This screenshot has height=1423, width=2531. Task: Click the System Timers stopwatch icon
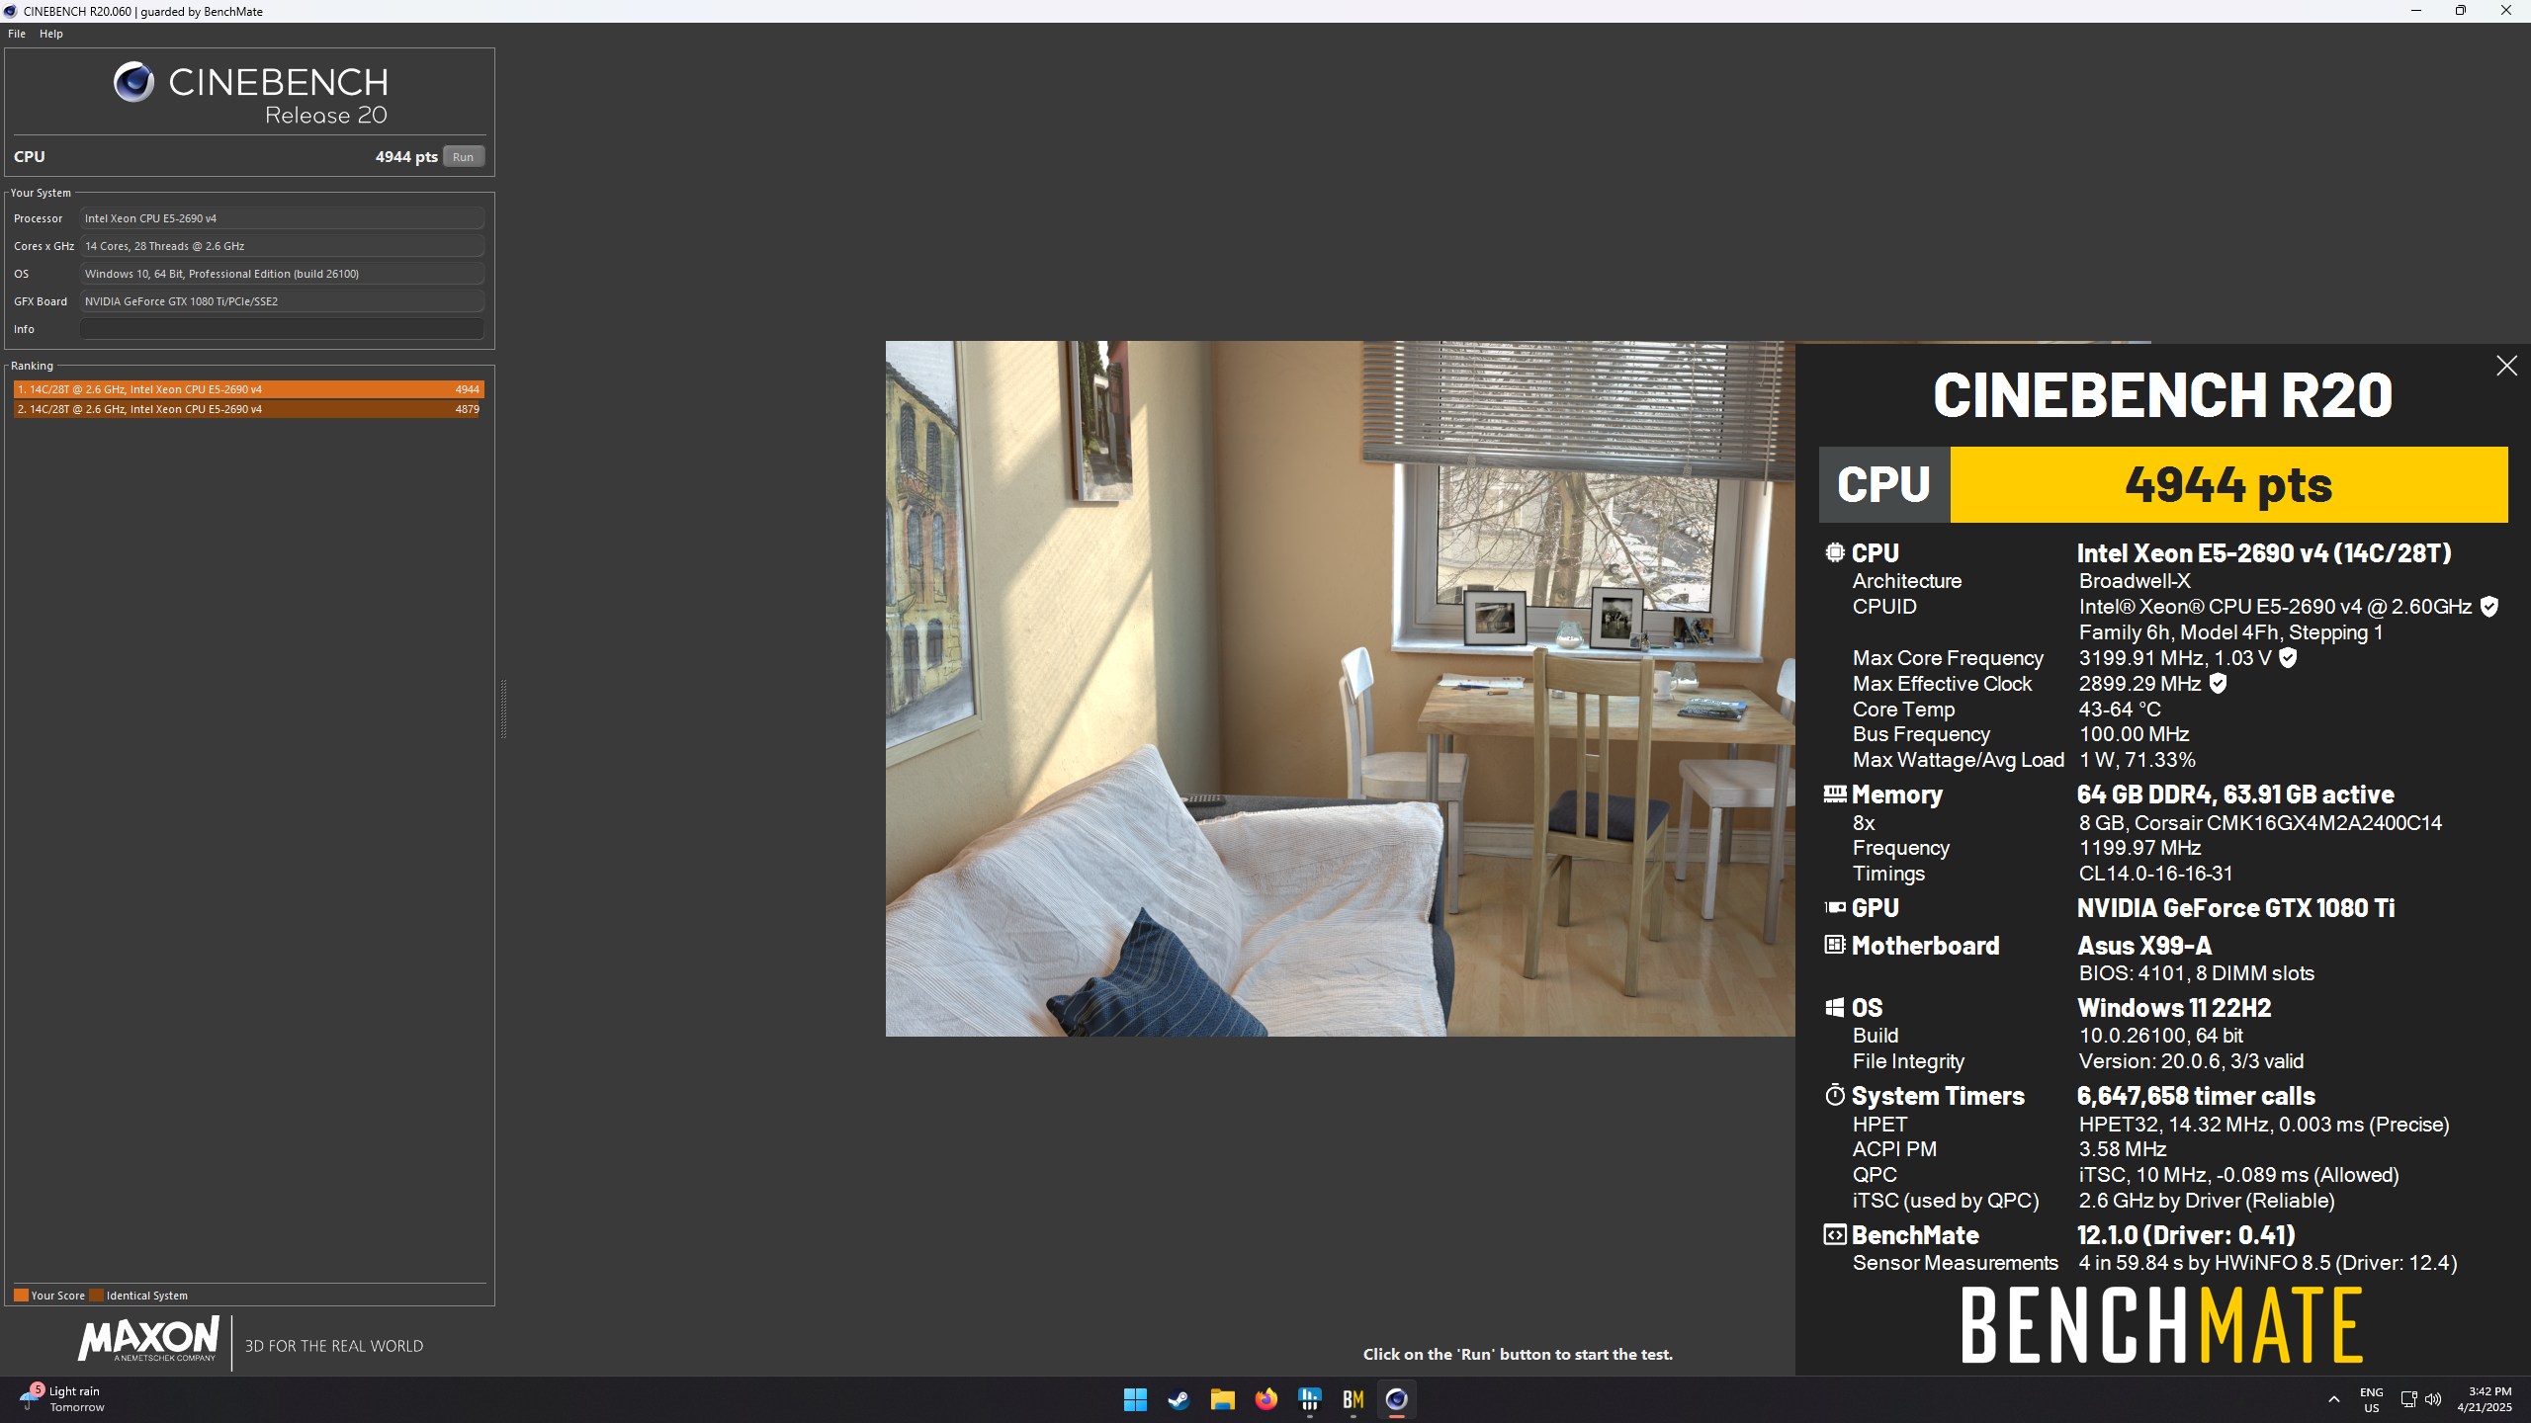point(1835,1095)
